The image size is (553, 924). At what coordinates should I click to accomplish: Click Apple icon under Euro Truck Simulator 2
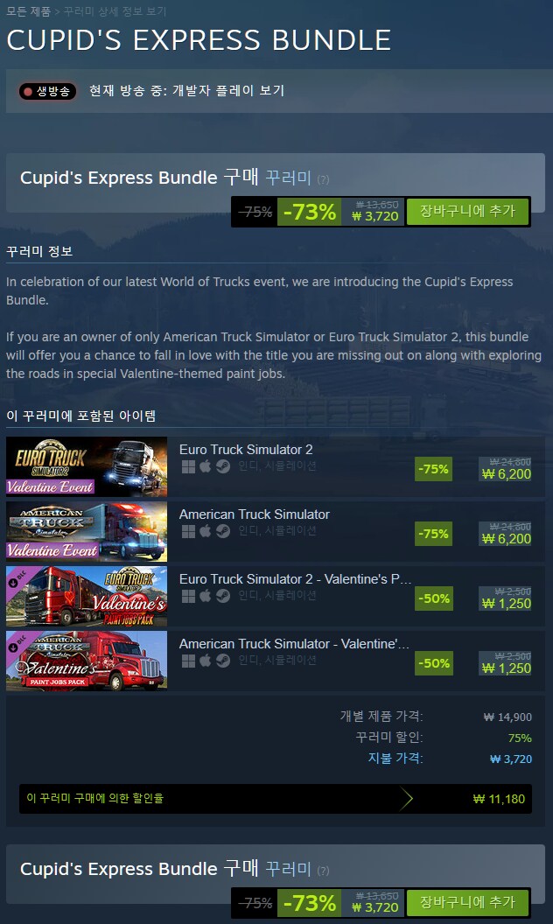coord(205,466)
